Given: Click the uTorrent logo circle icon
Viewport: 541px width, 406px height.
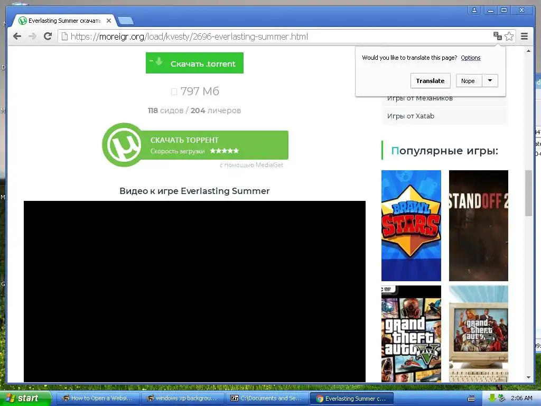Looking at the screenshot, I should click(124, 145).
